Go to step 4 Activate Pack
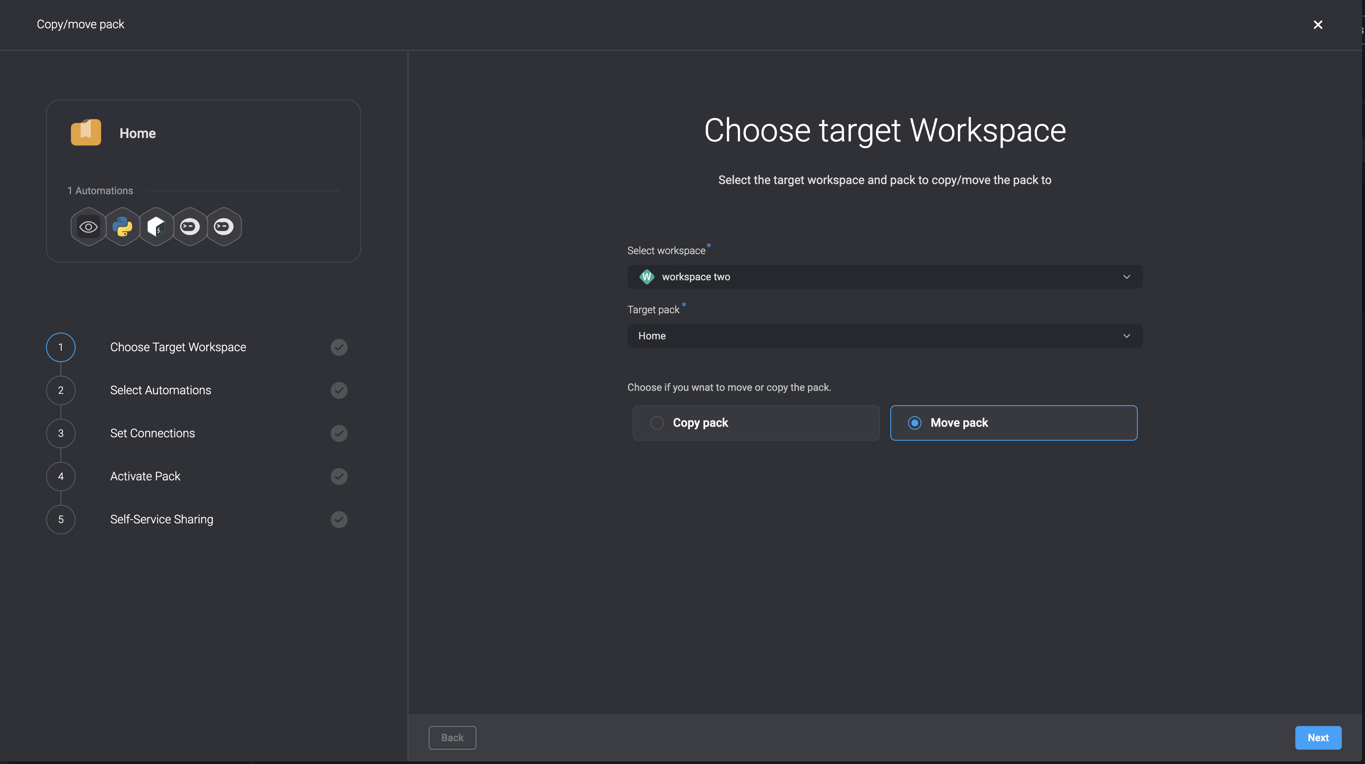This screenshot has width=1365, height=764. click(145, 477)
